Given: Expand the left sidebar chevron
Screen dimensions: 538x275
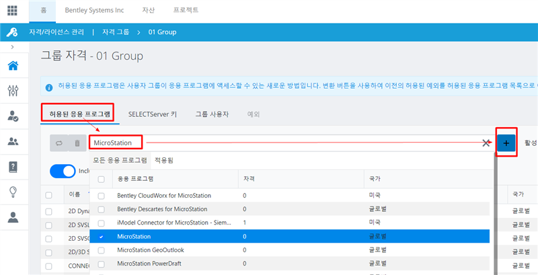Looking at the screenshot, I should click(x=12, y=46).
